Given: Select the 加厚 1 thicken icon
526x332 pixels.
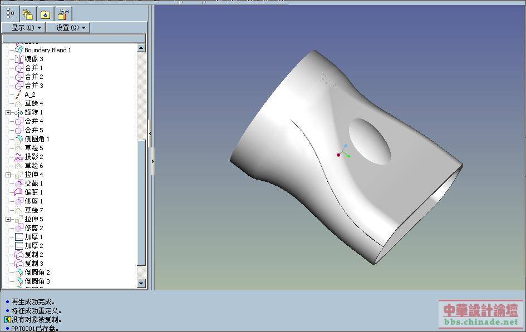Looking at the screenshot, I should click(x=19, y=237).
